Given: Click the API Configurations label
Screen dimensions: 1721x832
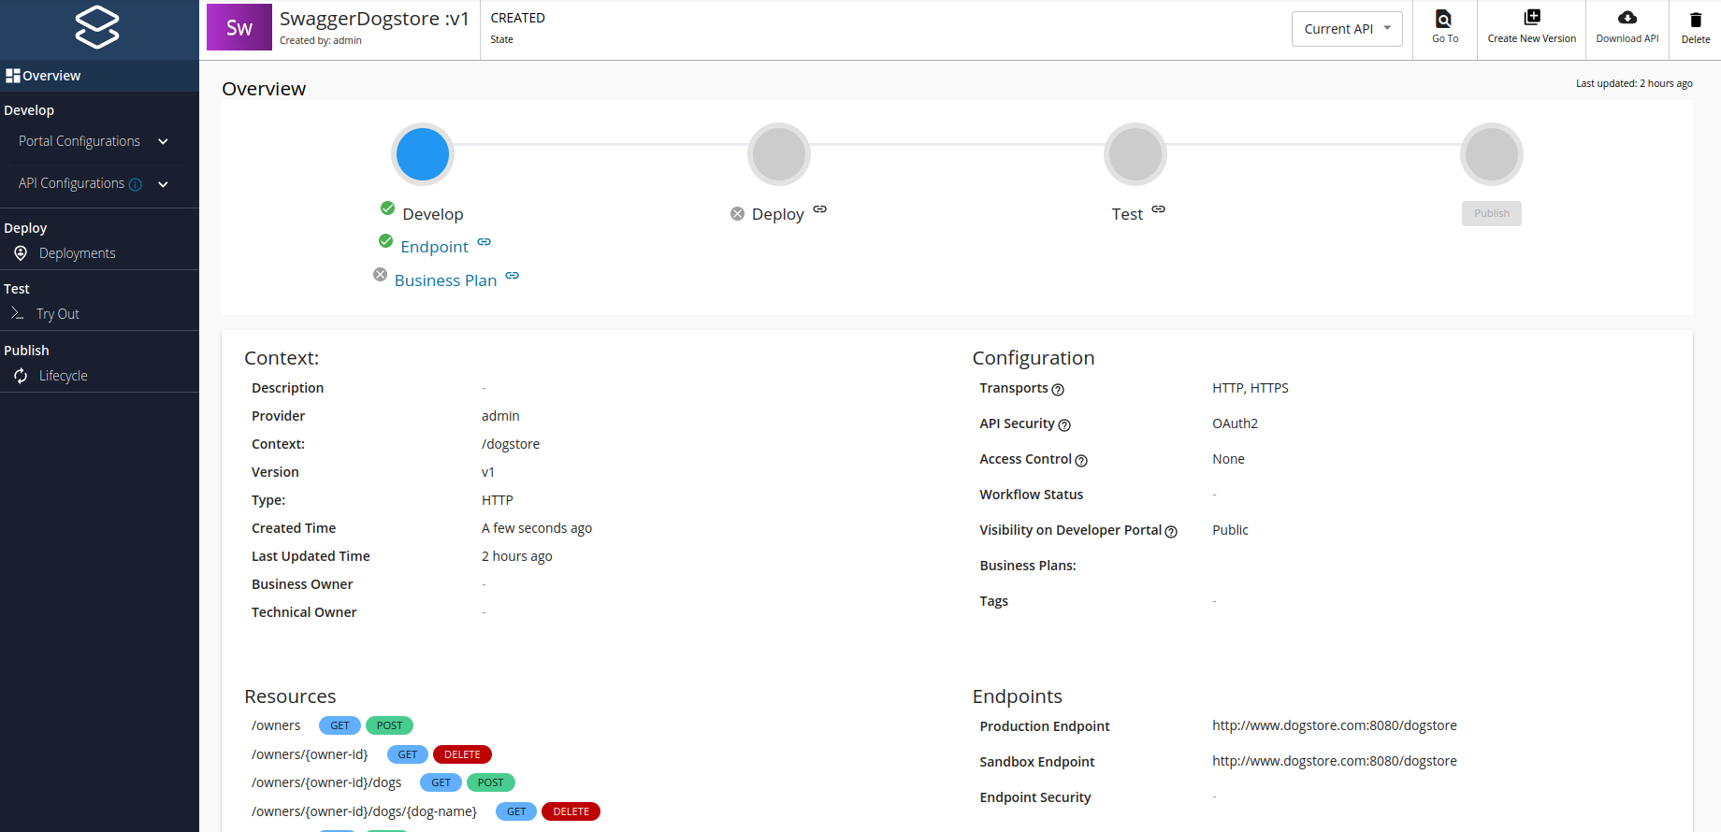Looking at the screenshot, I should coord(71,183).
